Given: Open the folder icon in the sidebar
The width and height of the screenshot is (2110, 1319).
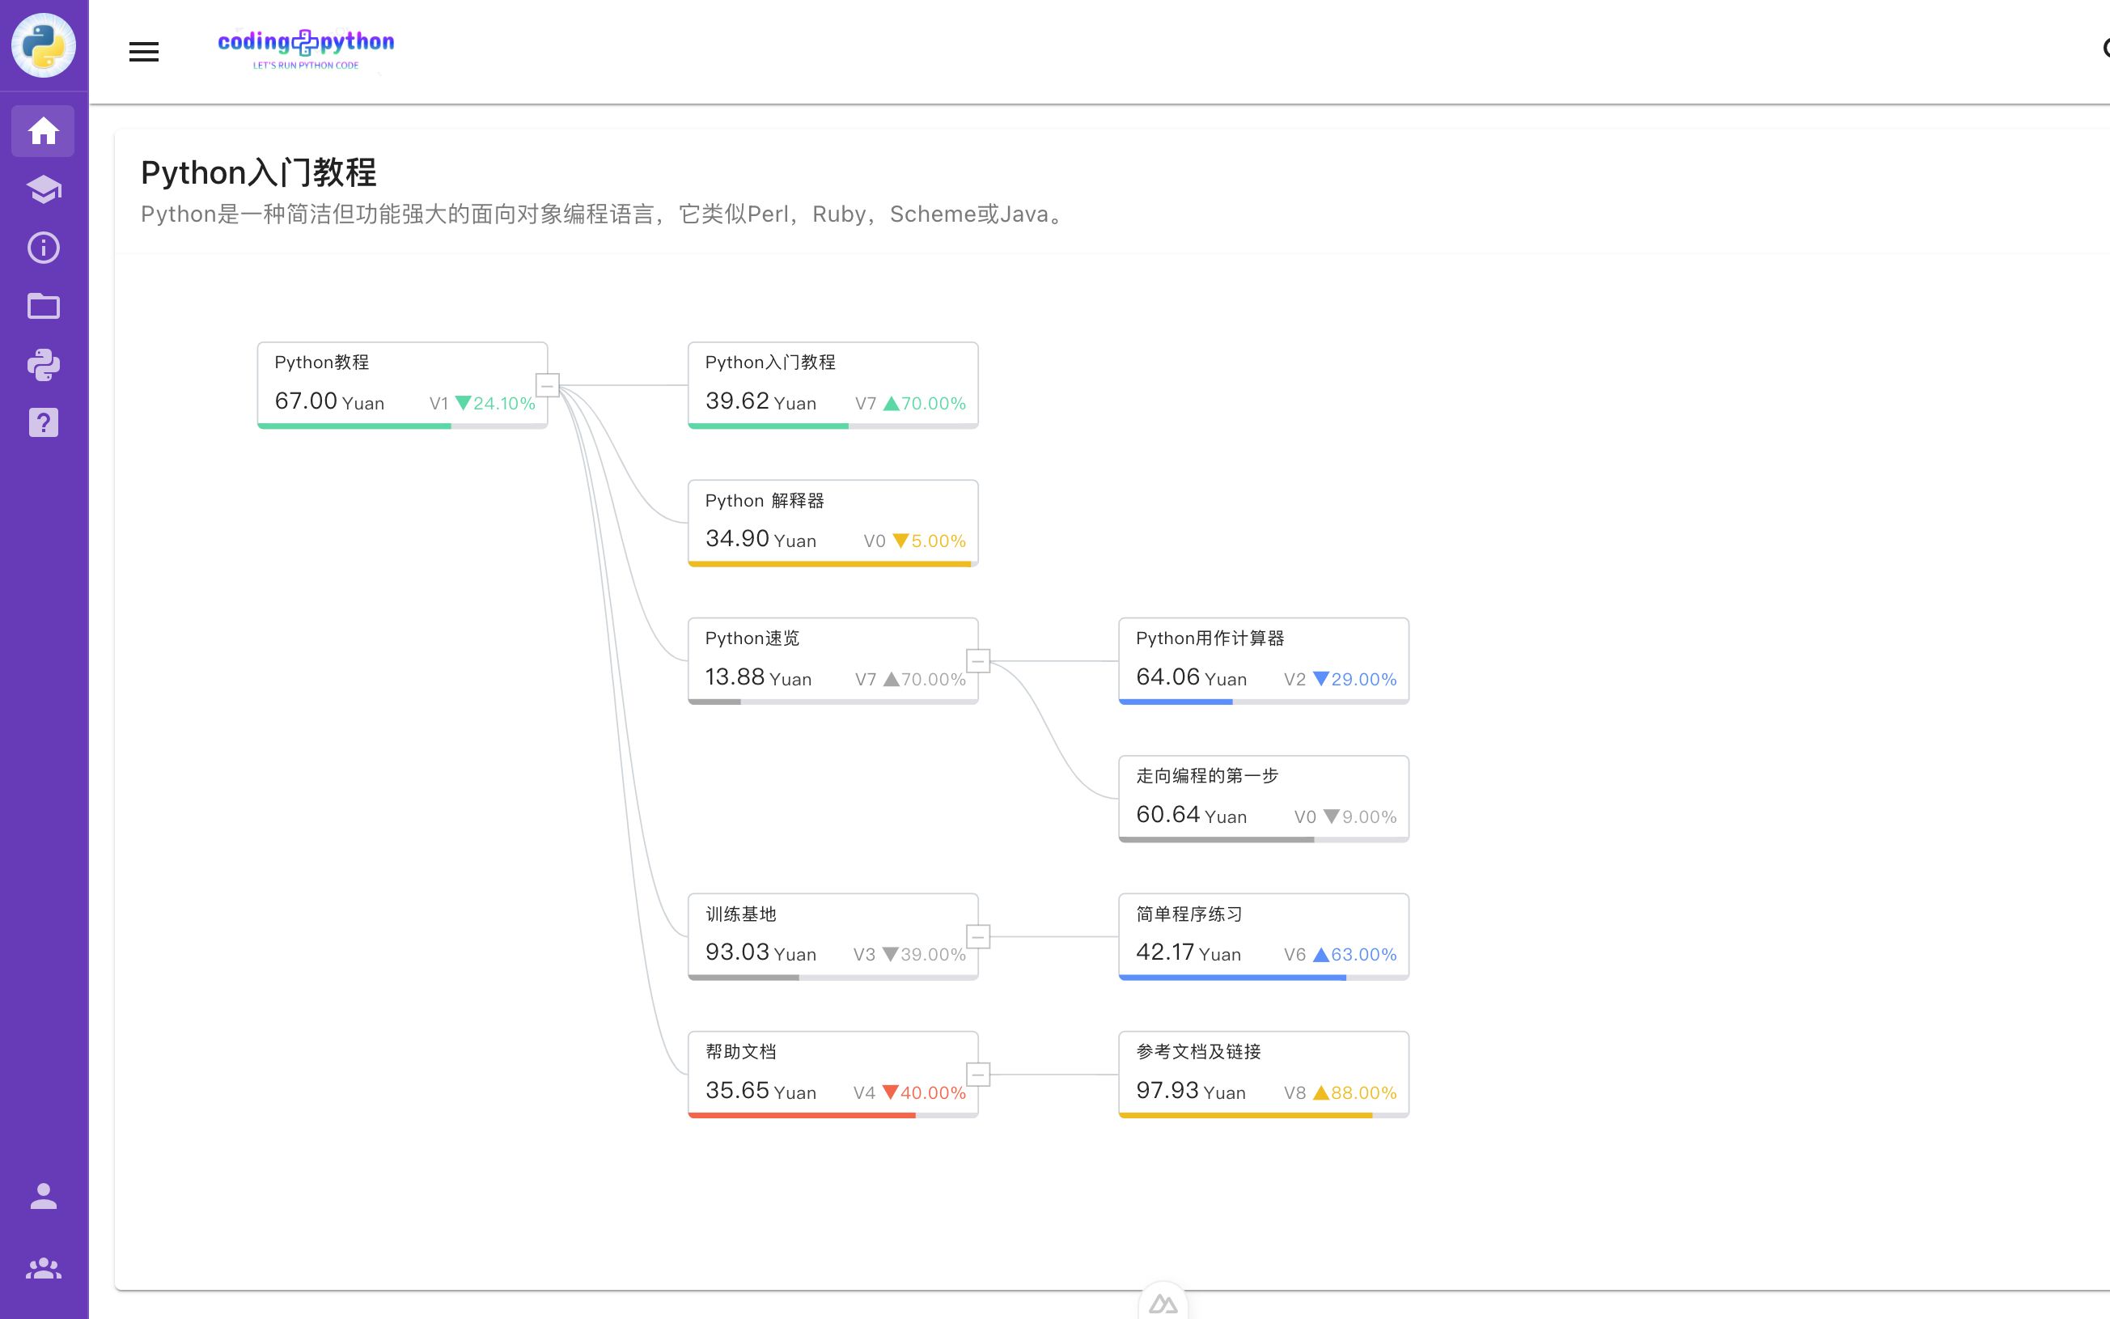Looking at the screenshot, I should point(44,306).
